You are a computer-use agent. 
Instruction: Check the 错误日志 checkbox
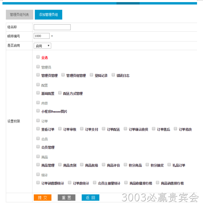click(x=113, y=75)
